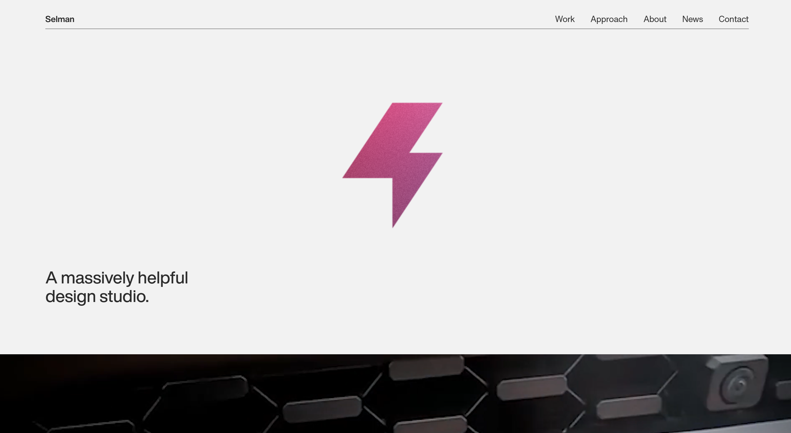The image size is (791, 433).
Task: Open the About page
Action: [x=655, y=19]
